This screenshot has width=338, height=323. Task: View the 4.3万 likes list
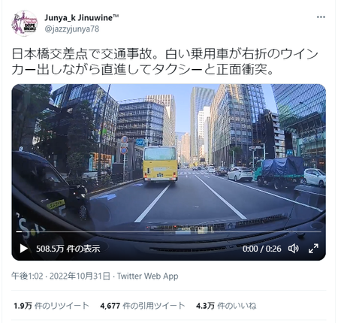tap(226, 306)
